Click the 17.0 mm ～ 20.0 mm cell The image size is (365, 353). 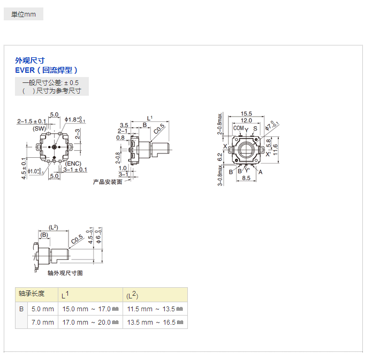point(90,323)
